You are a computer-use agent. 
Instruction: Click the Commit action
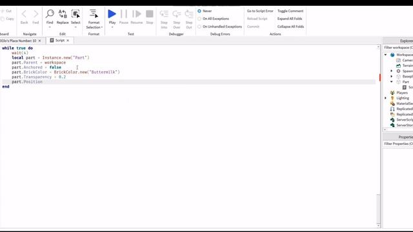click(x=253, y=26)
